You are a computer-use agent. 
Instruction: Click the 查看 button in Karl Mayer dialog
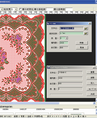pos(92,72)
